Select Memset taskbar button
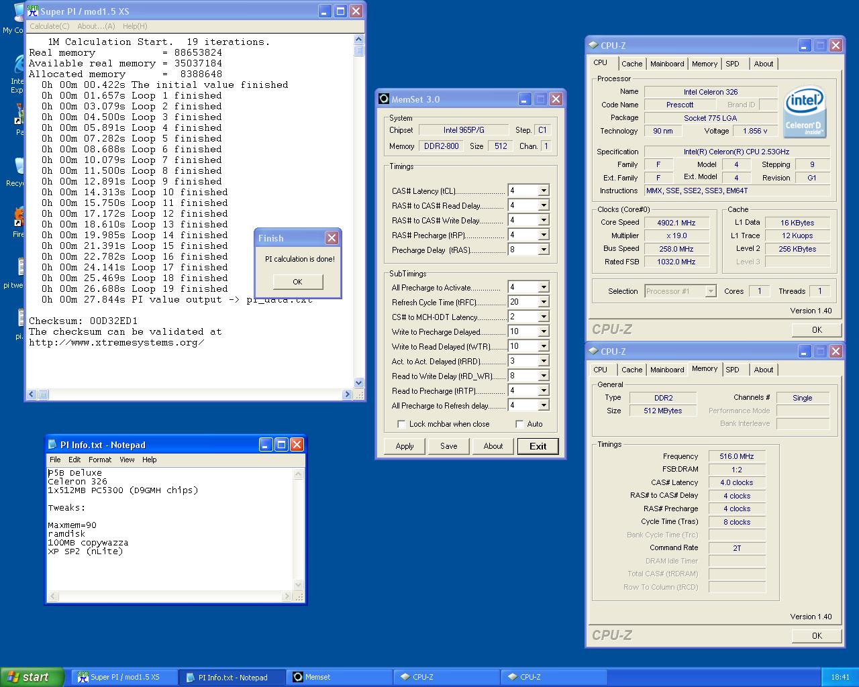 340,677
